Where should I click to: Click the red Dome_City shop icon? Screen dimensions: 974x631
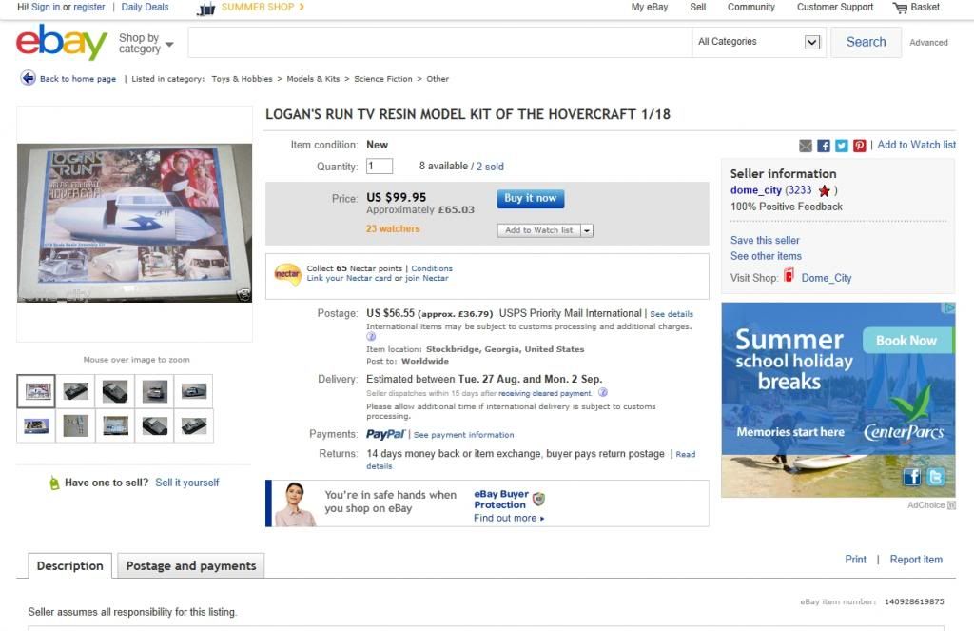coord(789,277)
